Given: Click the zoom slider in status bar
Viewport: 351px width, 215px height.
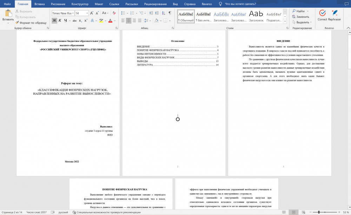Looking at the screenshot, I should 325,212.
